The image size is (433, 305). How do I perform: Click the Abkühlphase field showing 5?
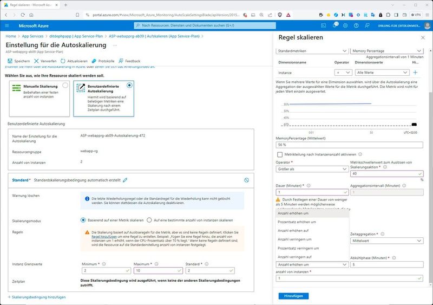[386, 264]
